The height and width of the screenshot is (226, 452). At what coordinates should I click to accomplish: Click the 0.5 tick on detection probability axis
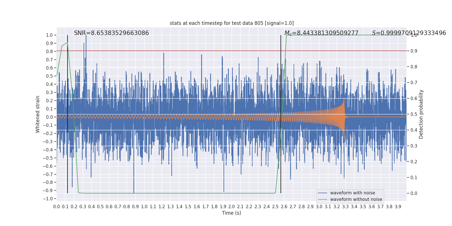point(414,114)
